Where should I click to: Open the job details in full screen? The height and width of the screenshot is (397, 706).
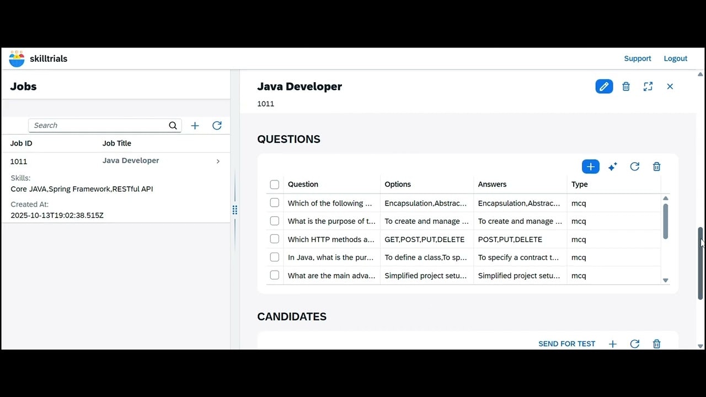click(x=648, y=87)
